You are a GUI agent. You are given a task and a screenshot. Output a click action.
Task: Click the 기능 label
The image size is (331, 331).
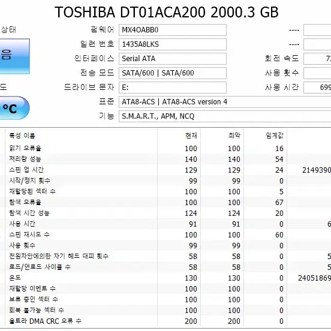107,116
